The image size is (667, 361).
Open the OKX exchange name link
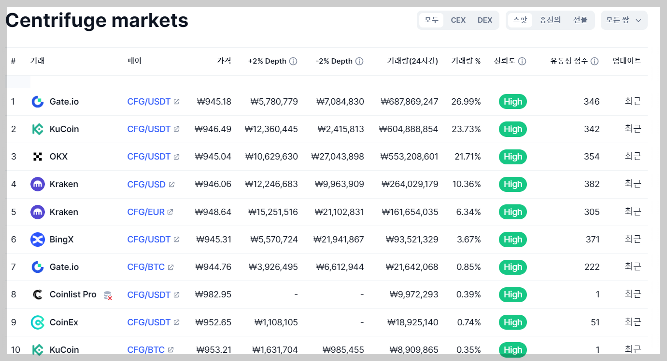coord(58,157)
